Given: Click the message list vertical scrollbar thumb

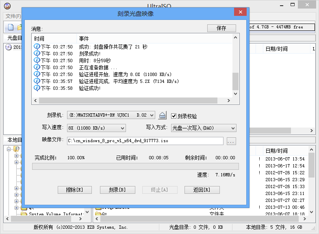Looking at the screenshot, I should pos(235,81).
